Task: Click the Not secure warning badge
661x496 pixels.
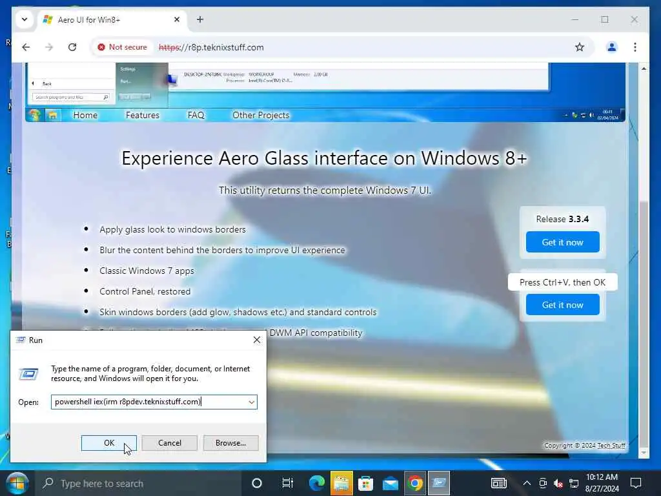Action: 122,47
